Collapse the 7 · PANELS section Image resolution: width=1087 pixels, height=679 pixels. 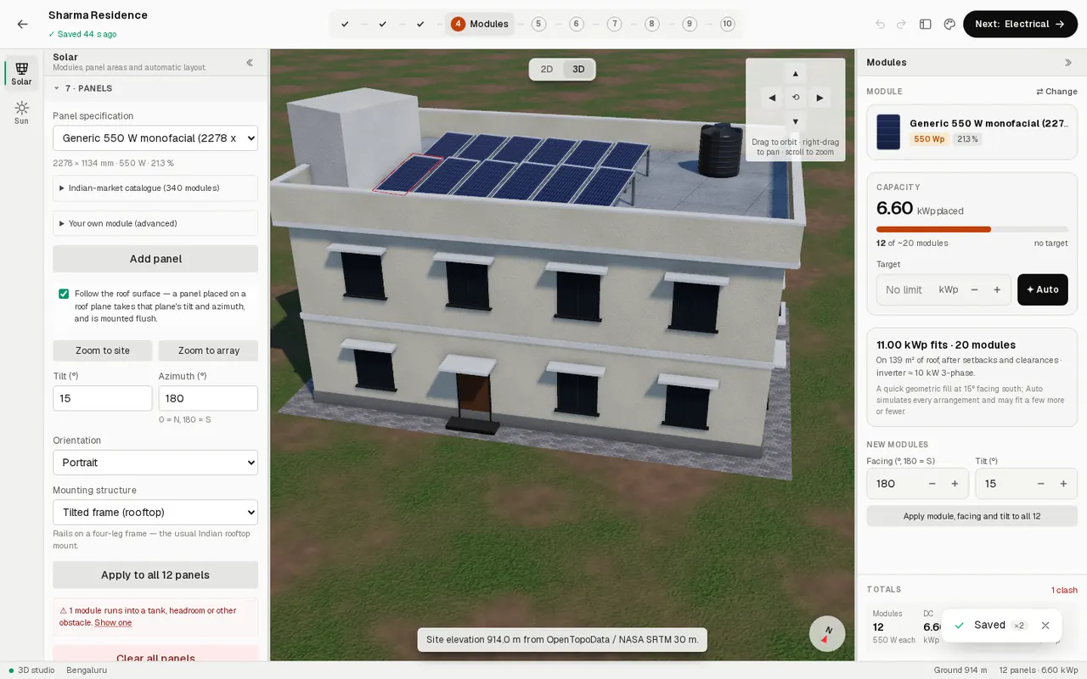[x=155, y=88]
